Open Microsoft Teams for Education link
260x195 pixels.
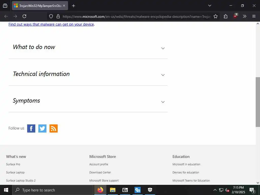pos(191,181)
